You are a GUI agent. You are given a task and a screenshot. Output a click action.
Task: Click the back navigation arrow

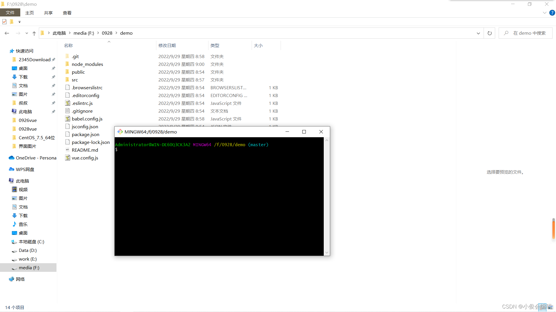pyautogui.click(x=7, y=33)
